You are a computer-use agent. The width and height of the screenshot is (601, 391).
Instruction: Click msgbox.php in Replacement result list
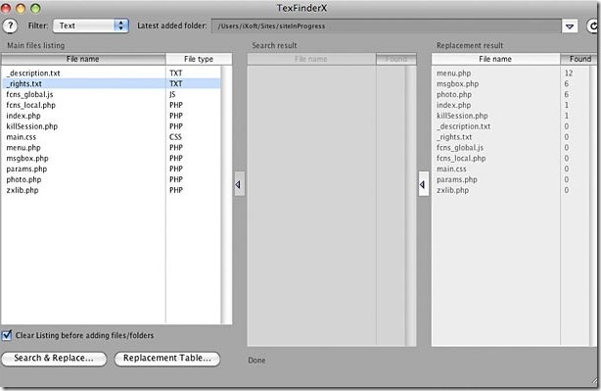point(458,83)
